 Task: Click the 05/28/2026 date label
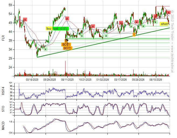pyautogui.click(x=138, y=79)
